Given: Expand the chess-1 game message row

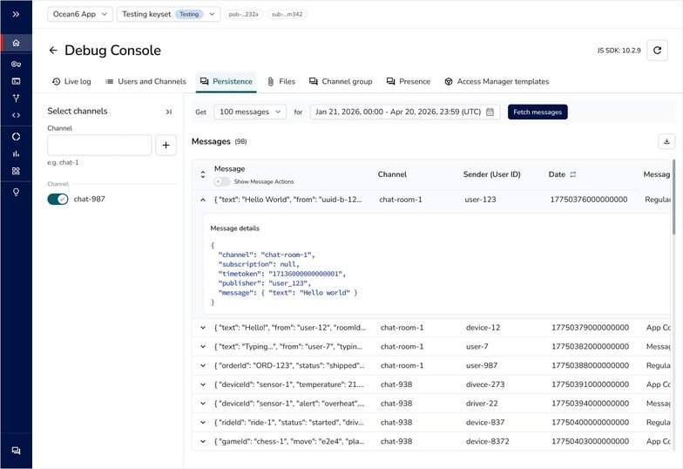Looking at the screenshot, I should coord(203,441).
